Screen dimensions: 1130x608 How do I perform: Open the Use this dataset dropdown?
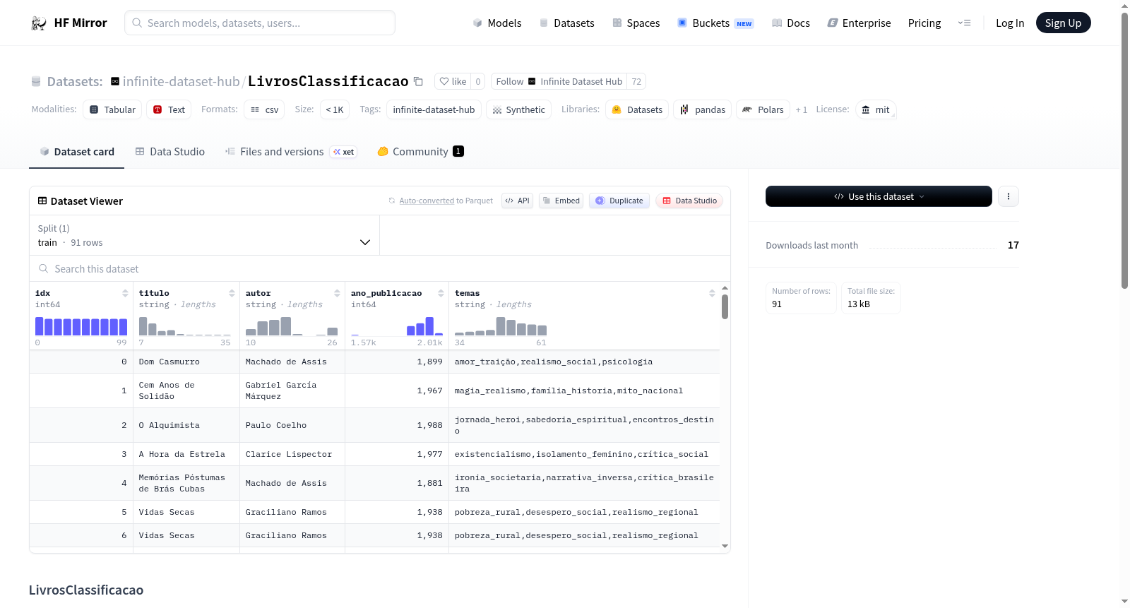click(x=879, y=196)
